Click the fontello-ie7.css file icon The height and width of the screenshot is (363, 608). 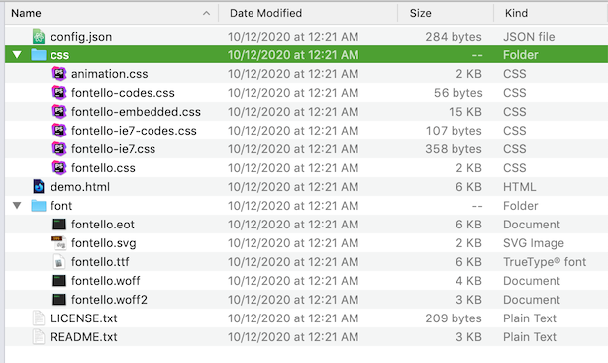(59, 148)
